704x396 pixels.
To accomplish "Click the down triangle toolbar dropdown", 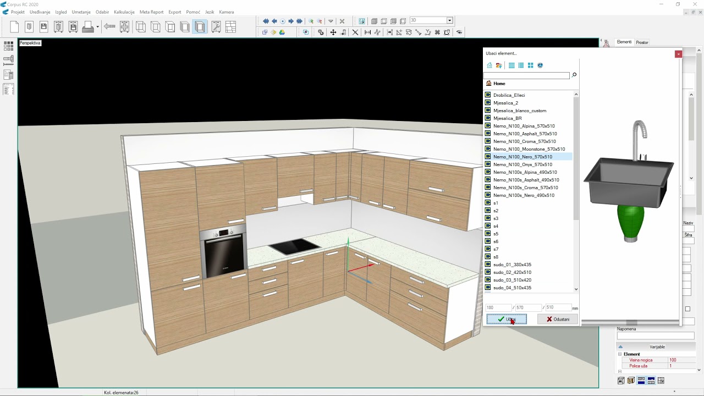I will coord(331,21).
